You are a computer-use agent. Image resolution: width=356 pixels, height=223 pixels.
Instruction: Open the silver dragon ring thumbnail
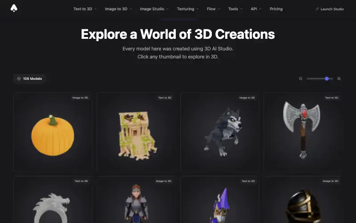[x=53, y=199]
